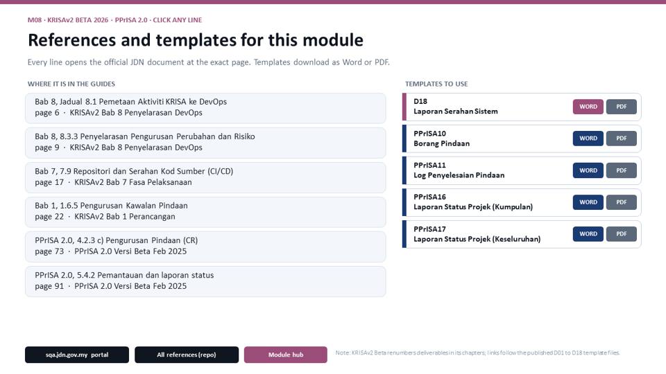
Task: Select the D18 Laporan Serahan Sistem template card
Action: click(x=522, y=107)
